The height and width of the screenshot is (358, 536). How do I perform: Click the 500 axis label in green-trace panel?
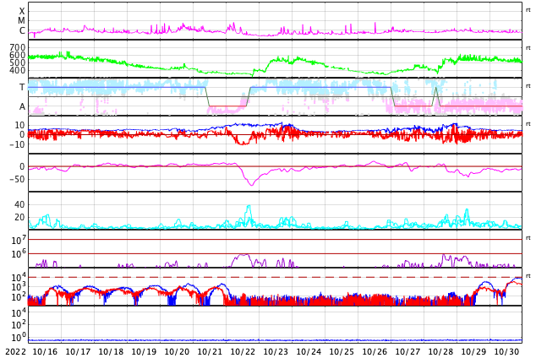pos(18,62)
